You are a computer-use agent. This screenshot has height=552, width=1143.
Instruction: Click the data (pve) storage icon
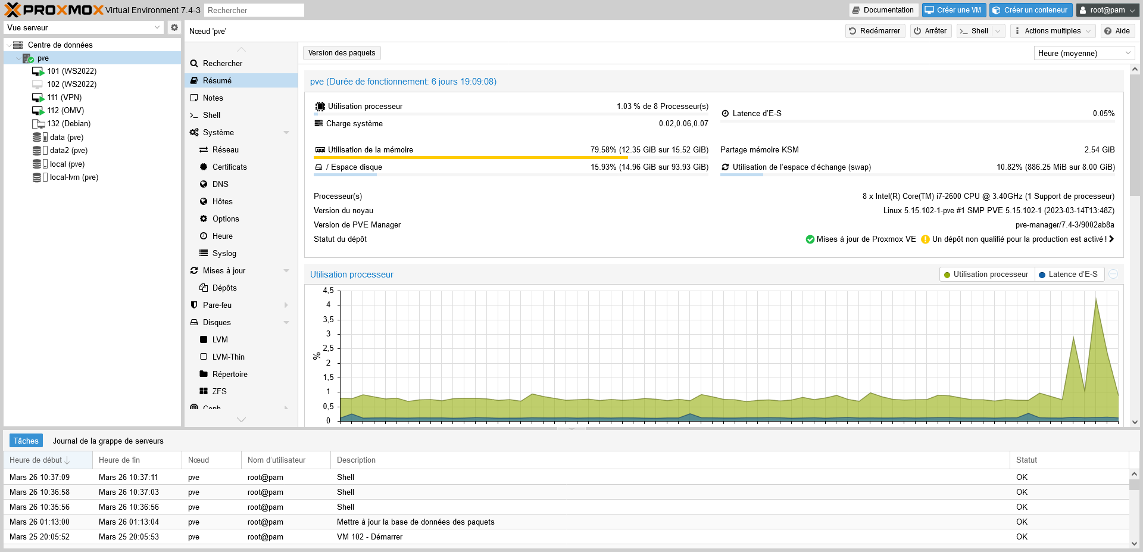pos(40,138)
